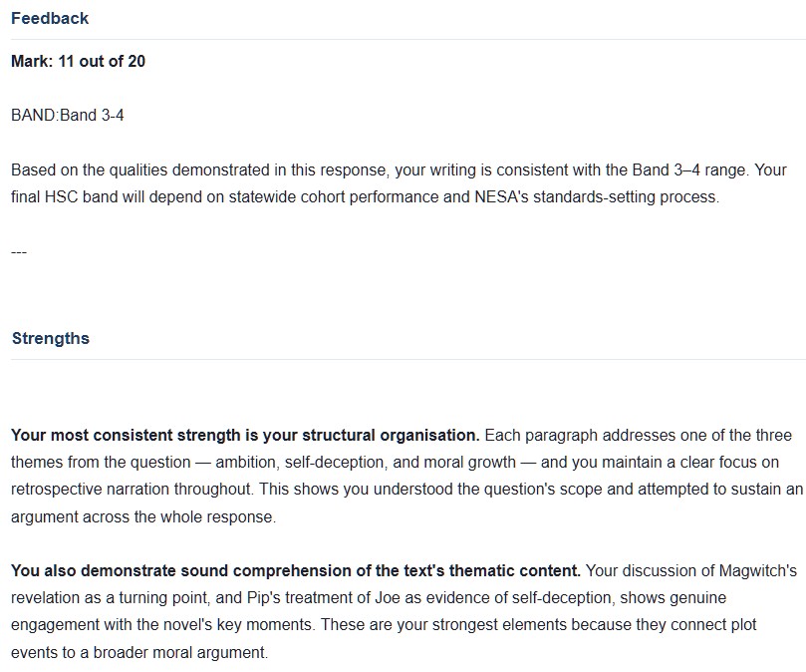Viewport: 806px width, 672px height.
Task: Click the phrase "standards-setting process"
Action: point(626,197)
